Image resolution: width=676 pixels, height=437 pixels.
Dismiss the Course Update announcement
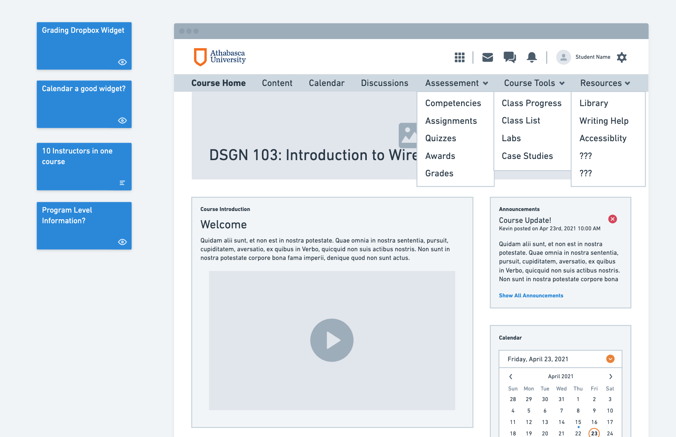click(x=612, y=219)
